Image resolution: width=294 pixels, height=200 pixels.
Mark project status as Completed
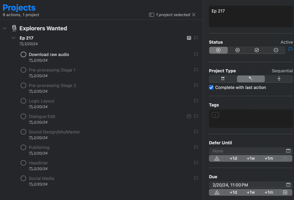(x=257, y=50)
